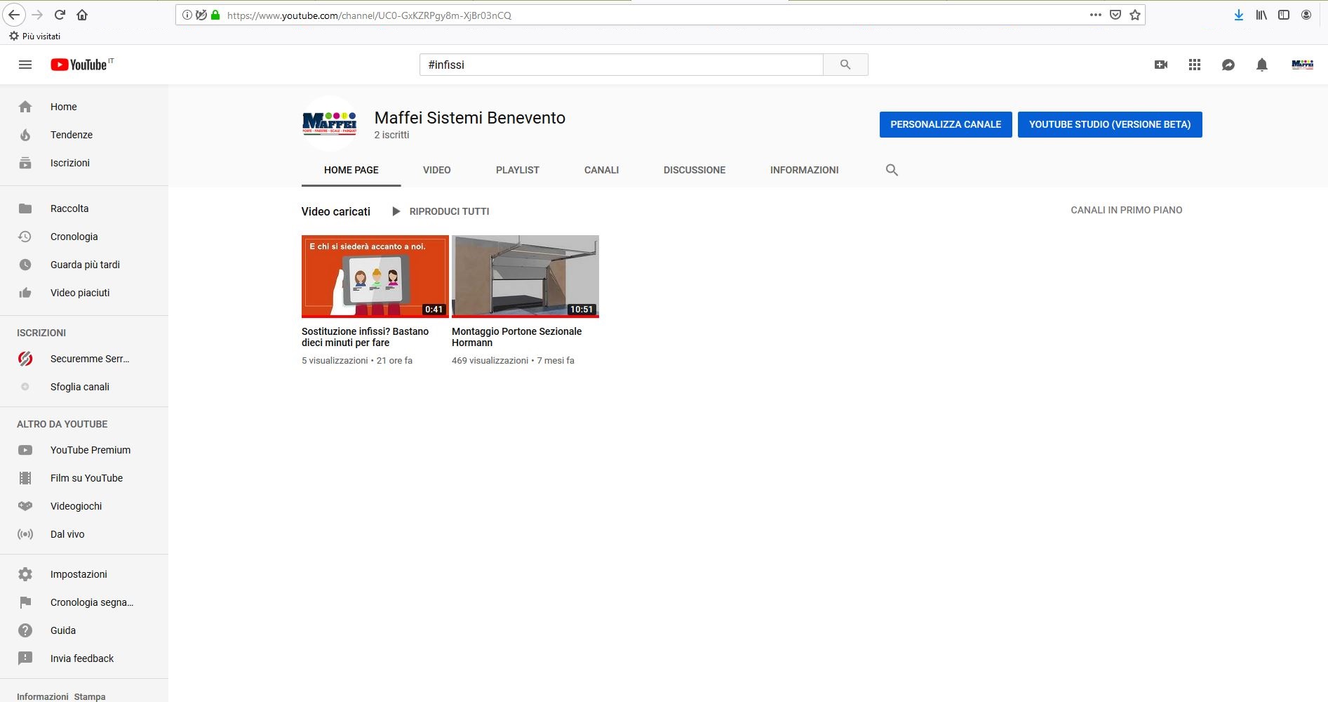Click the title Sostituzione infissi? Bastano dieci minuti

(x=365, y=337)
